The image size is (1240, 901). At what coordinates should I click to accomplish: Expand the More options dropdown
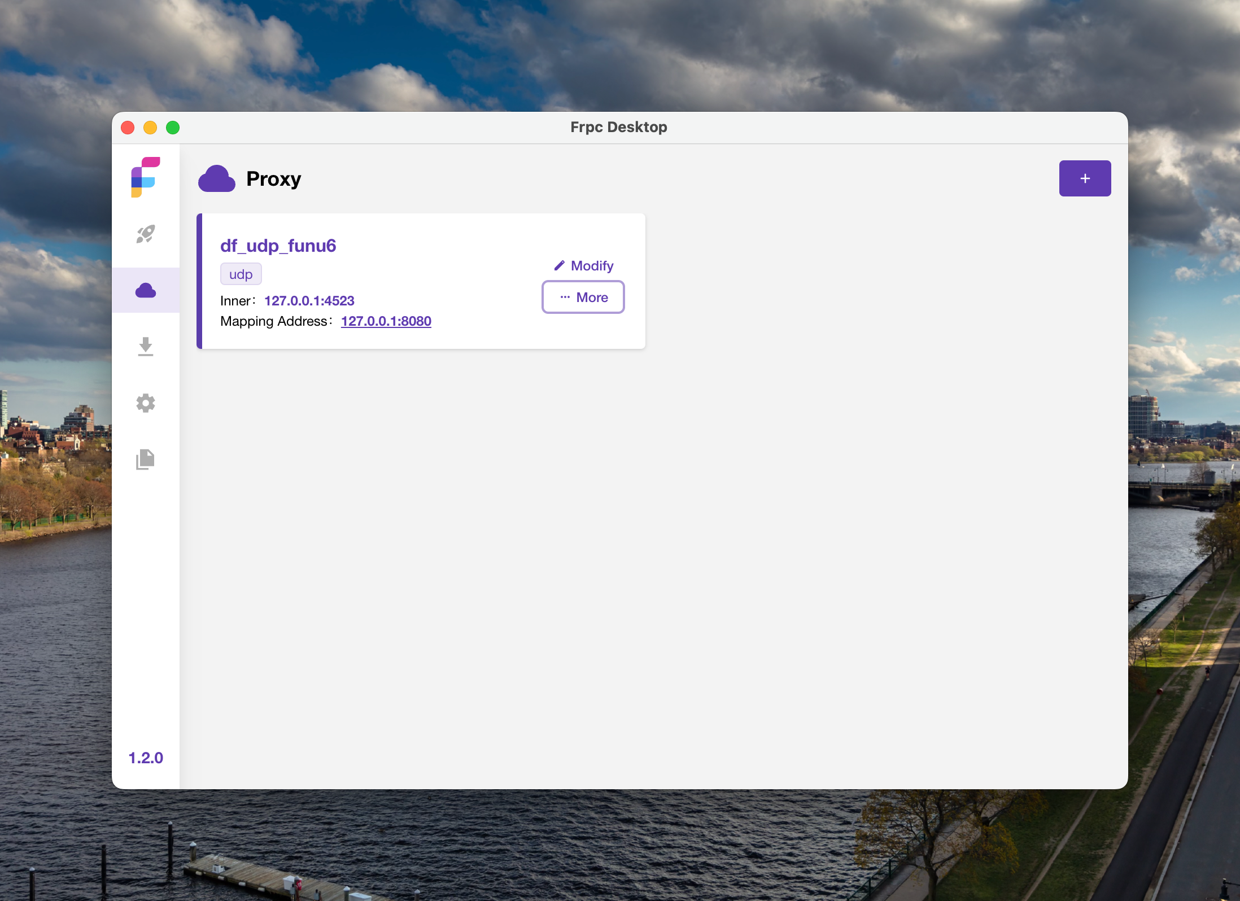pyautogui.click(x=583, y=297)
